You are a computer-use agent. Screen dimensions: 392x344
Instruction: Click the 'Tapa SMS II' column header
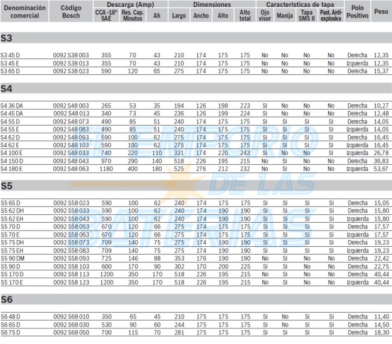click(307, 15)
